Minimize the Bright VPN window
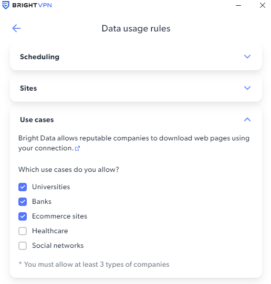 [238, 5]
